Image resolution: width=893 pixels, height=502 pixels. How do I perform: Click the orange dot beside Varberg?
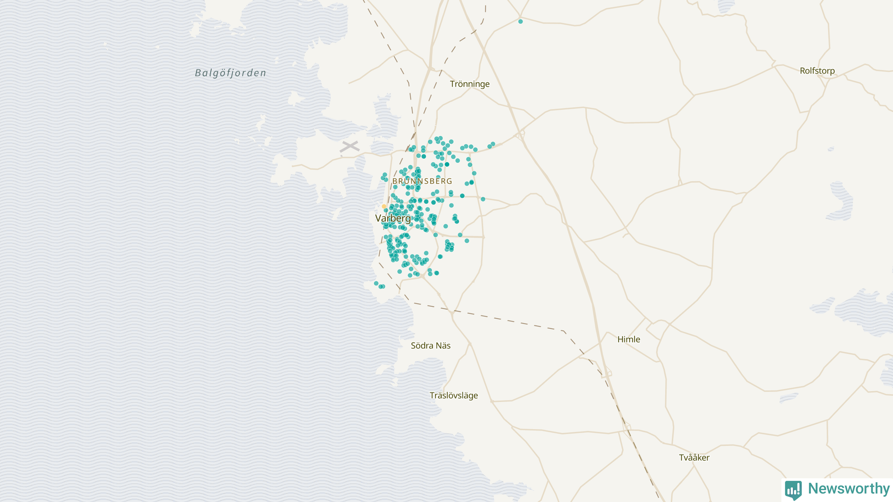pyautogui.click(x=384, y=206)
